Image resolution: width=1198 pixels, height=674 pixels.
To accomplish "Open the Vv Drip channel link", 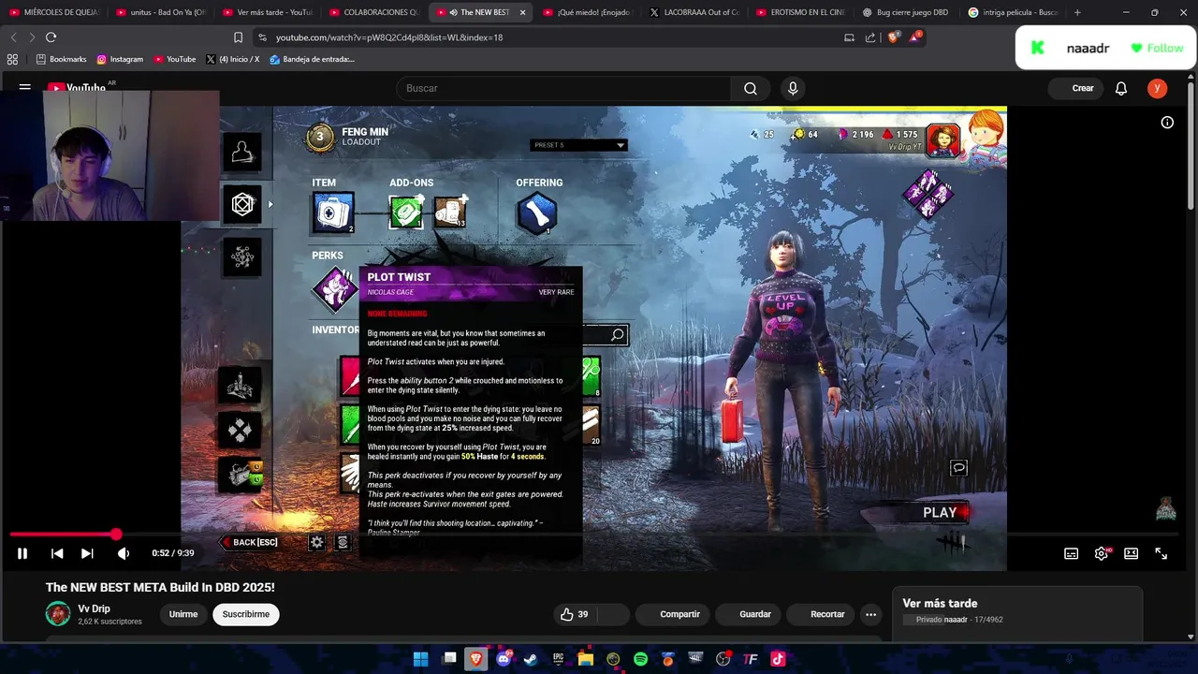I will (x=94, y=608).
